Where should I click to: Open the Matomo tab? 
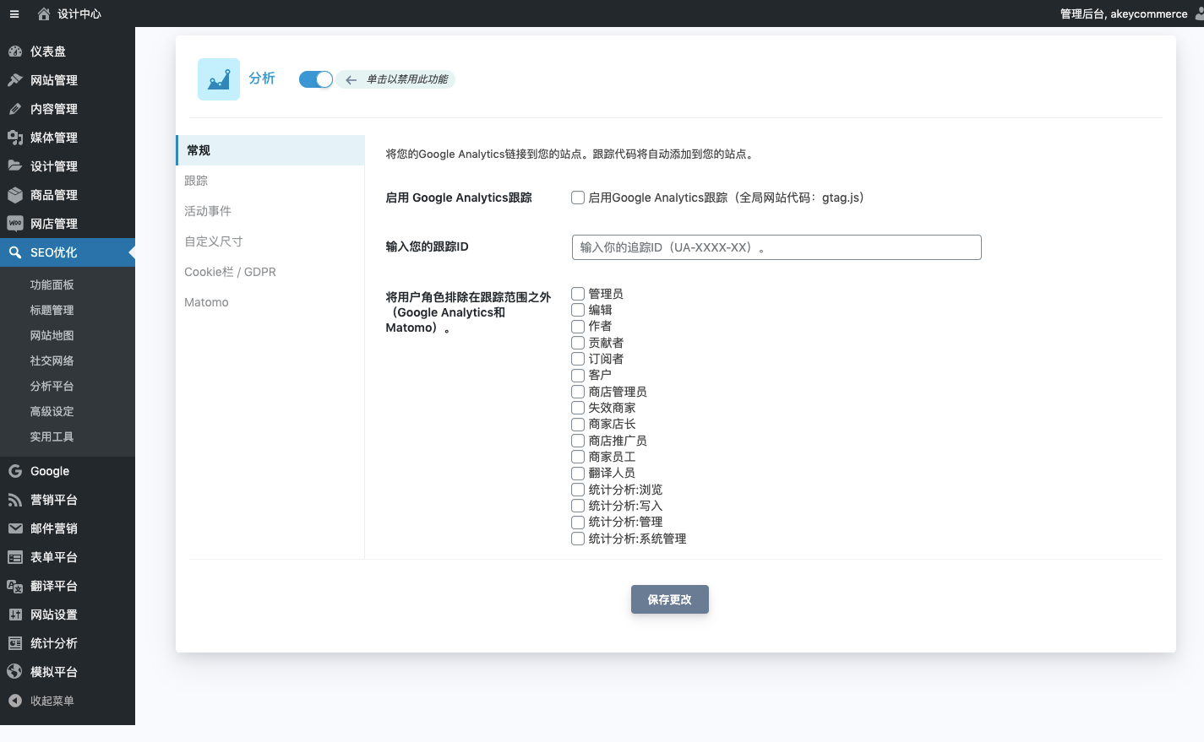(270, 302)
